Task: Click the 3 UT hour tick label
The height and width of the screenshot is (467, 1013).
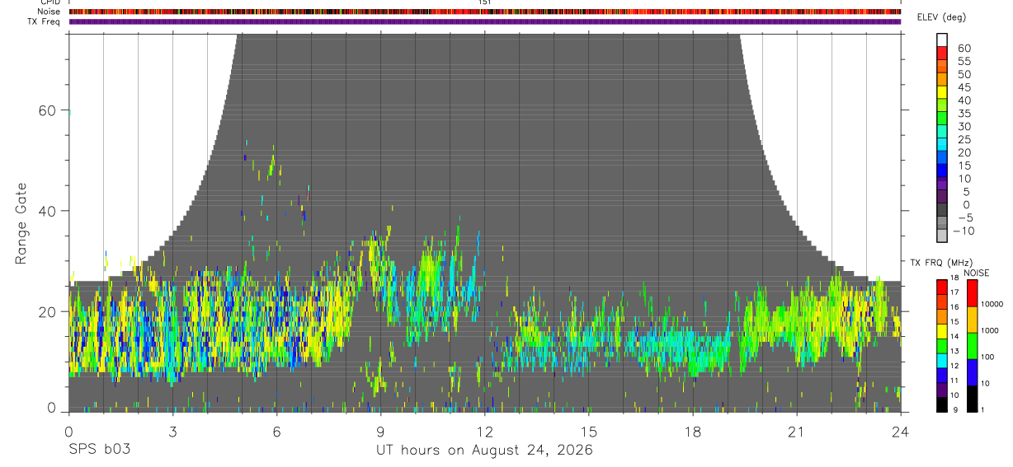Action: [x=172, y=432]
